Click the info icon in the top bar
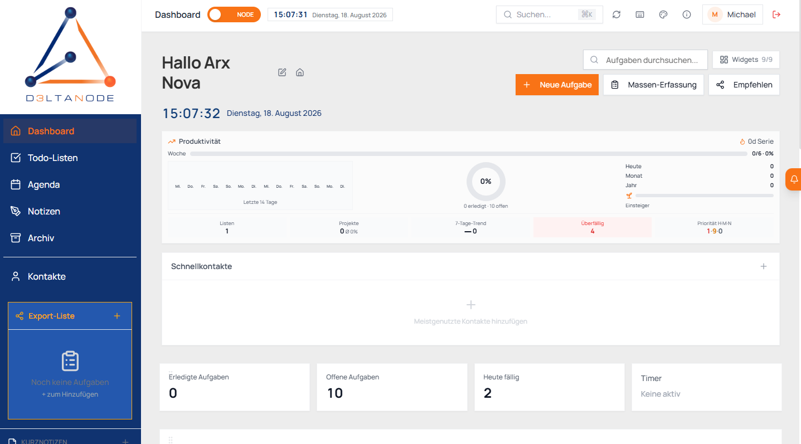801x444 pixels. [x=687, y=14]
